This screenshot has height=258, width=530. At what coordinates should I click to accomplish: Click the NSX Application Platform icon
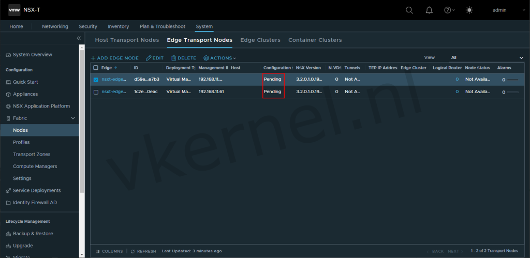click(8, 107)
